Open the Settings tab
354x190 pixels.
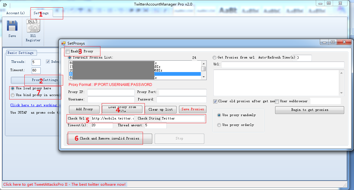coord(41,13)
